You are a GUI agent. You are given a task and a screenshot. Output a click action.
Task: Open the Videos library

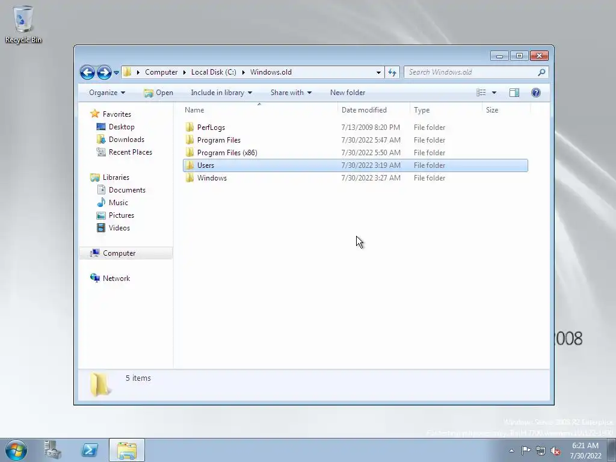pyautogui.click(x=119, y=228)
